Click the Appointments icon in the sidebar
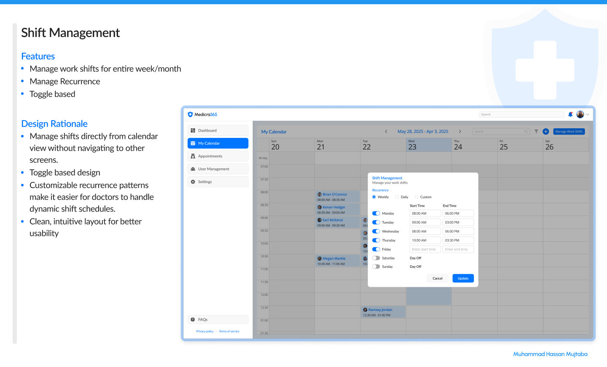Viewport: 607px width, 367px height. click(x=193, y=156)
